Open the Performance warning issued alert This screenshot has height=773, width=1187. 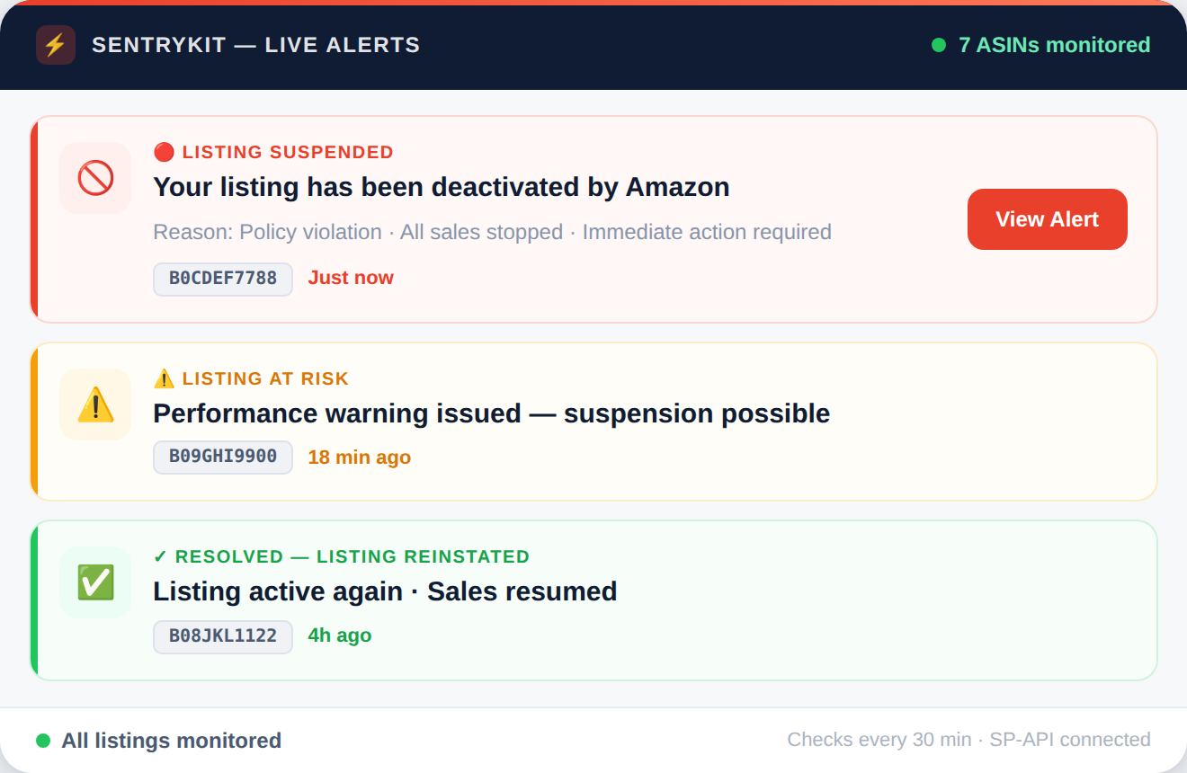click(491, 413)
